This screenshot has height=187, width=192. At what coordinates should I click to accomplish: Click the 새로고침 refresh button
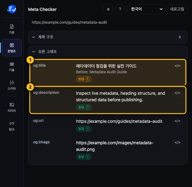click(x=177, y=9)
